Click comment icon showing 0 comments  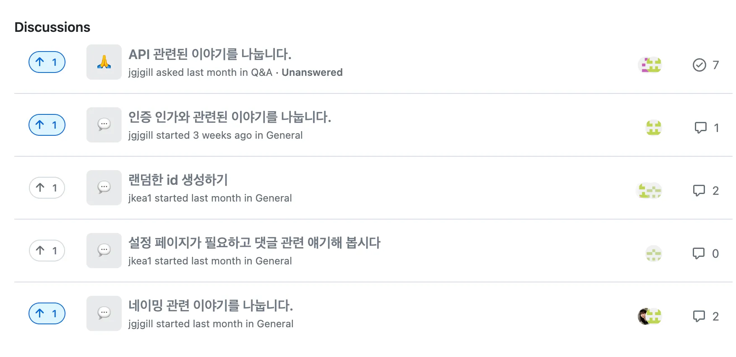698,254
